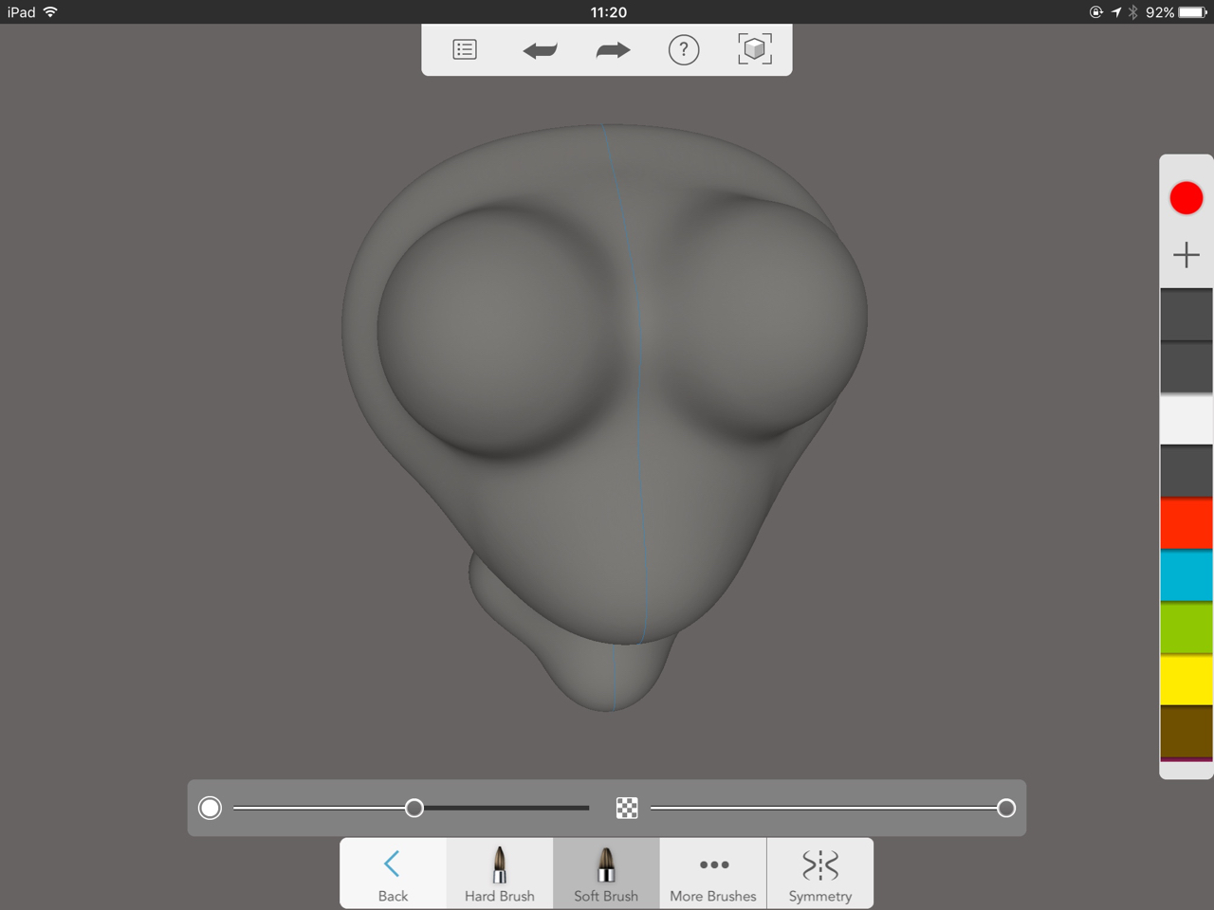Tap the undo arrow

540,50
